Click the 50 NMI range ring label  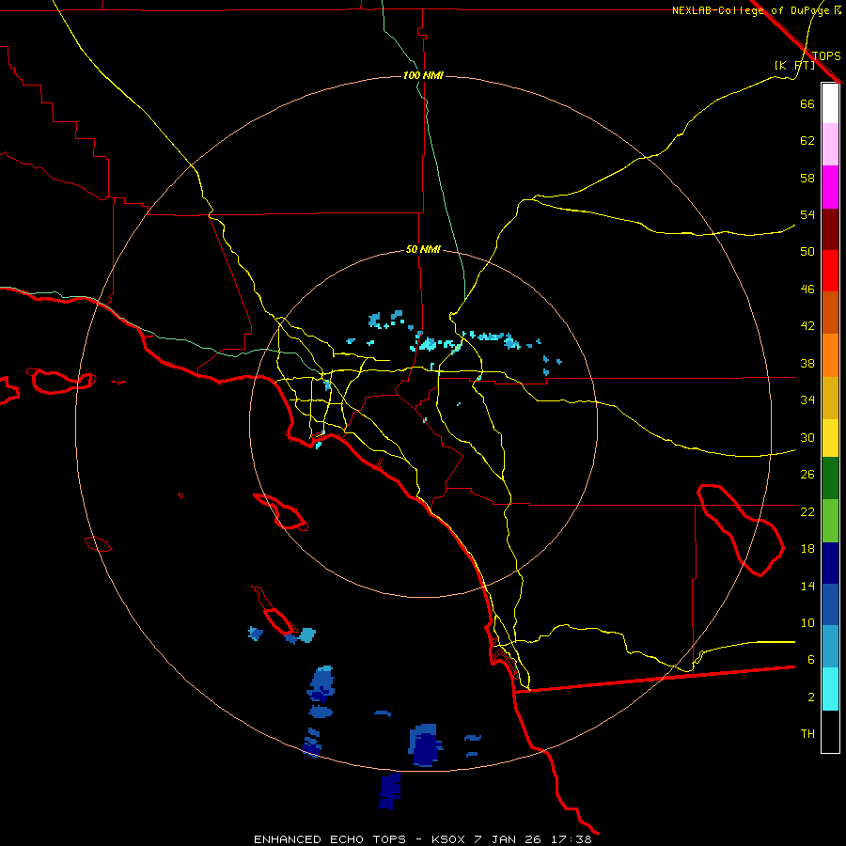(x=423, y=249)
